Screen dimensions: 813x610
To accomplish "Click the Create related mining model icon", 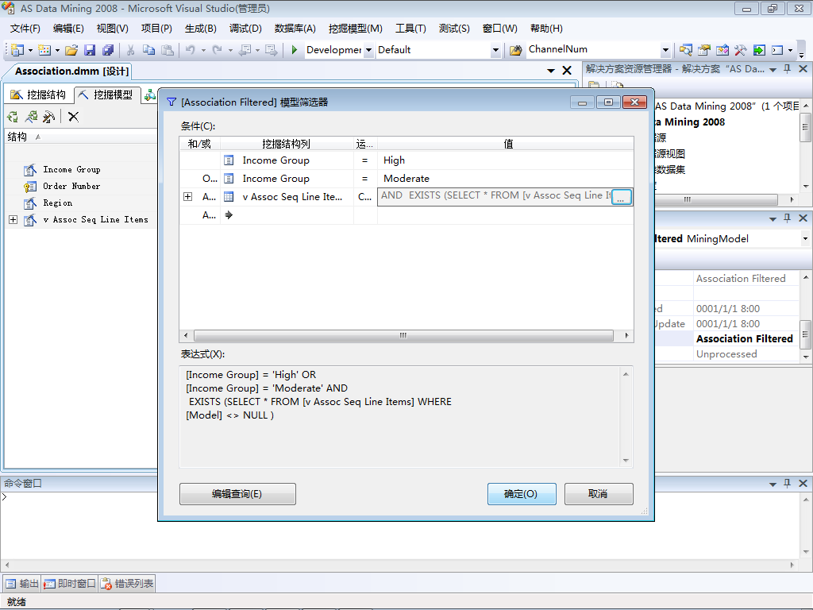I will tap(31, 117).
